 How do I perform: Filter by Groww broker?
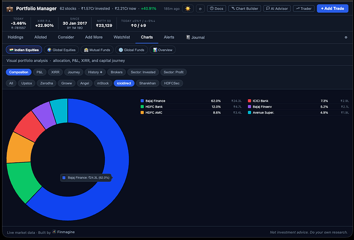67,83
